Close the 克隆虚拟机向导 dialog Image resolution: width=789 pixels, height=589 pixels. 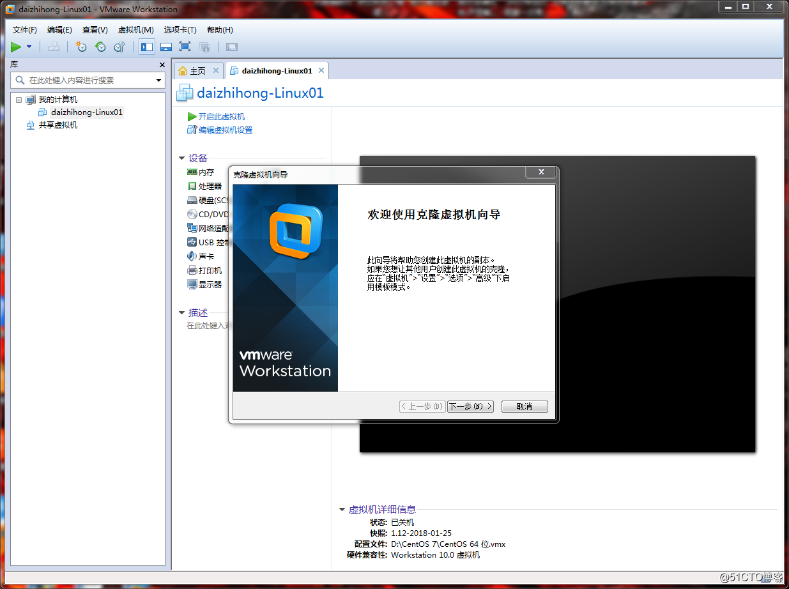541,172
